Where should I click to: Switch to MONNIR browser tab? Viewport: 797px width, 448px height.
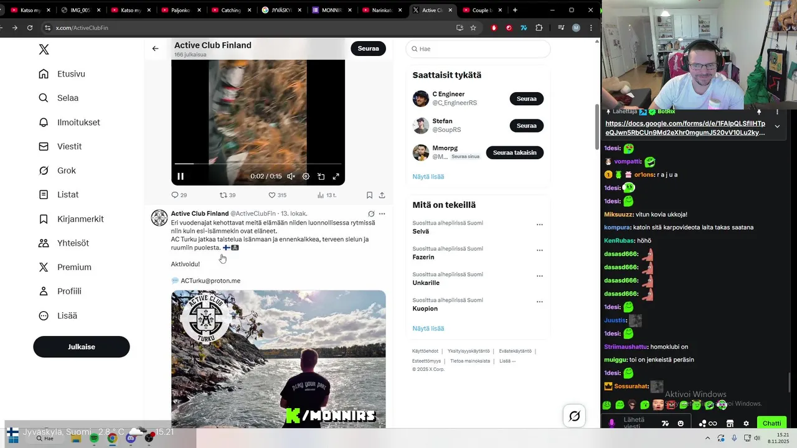pos(331,10)
